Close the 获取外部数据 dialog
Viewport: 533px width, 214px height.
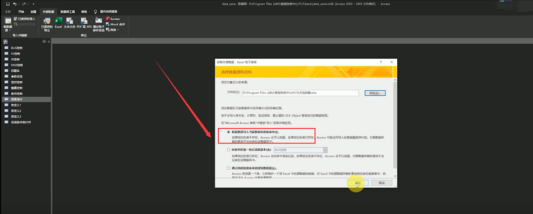point(392,62)
